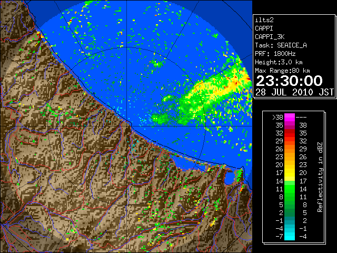This screenshot has width=337, height=253.
Task: Click the "Reflectivity in dBZ" axis title
Action: click(320, 177)
